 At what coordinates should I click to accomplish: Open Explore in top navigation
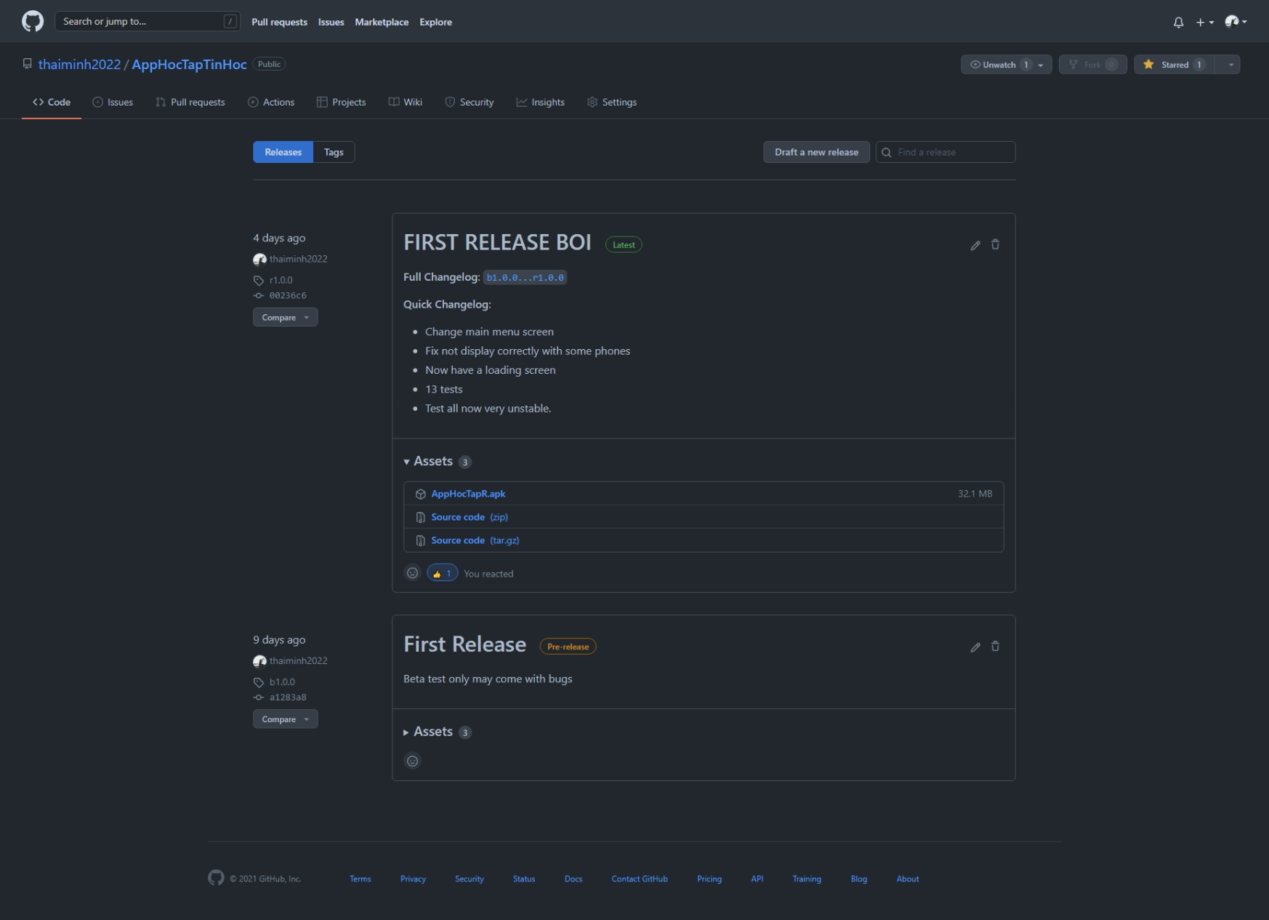click(435, 22)
